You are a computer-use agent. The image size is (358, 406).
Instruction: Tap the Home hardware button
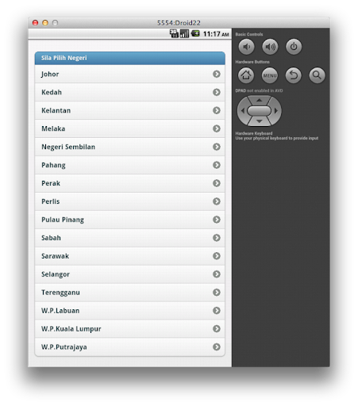pos(246,75)
